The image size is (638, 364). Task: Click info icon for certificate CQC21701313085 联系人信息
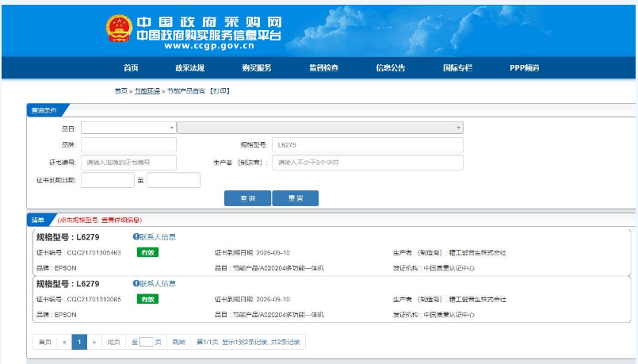click(136, 284)
